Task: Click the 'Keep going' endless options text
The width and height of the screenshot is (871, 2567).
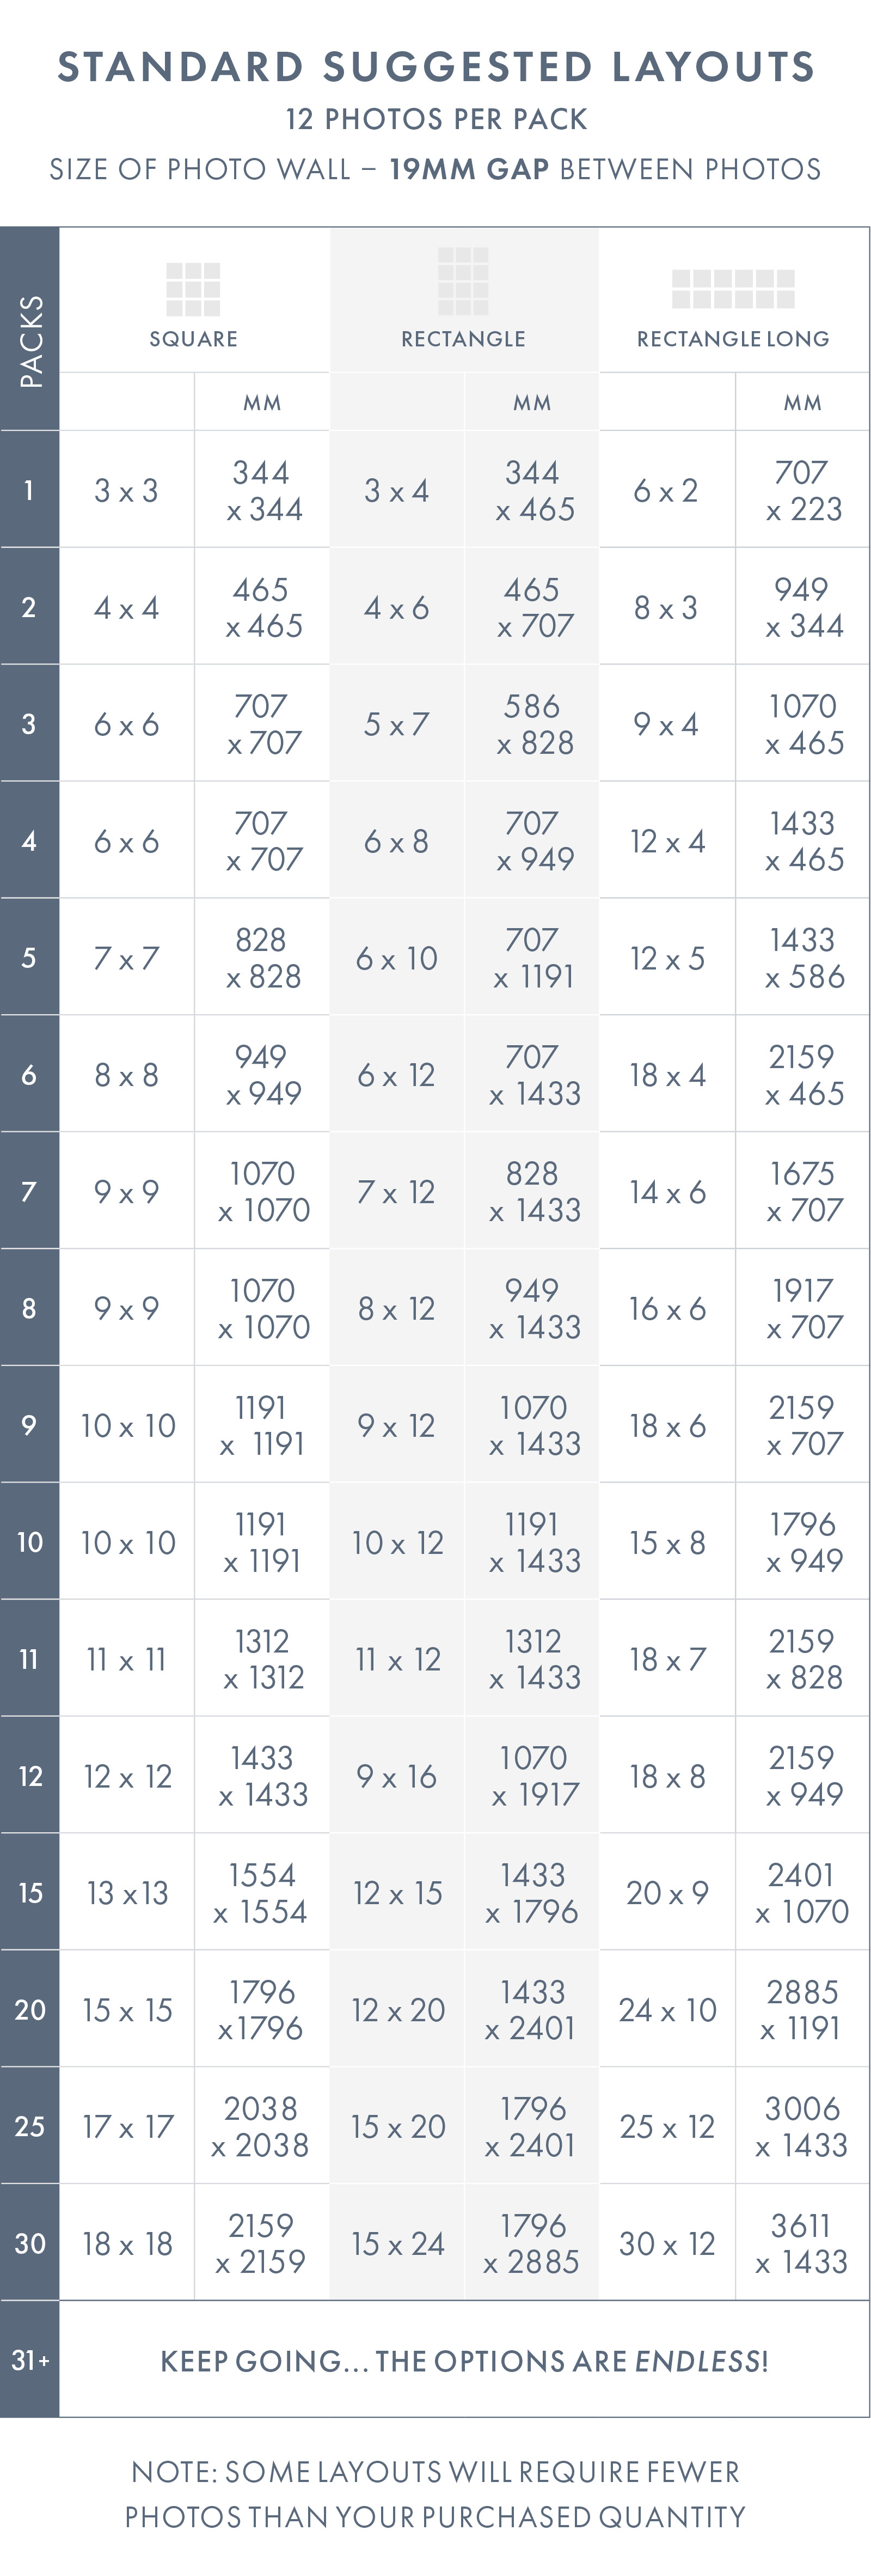Action: tap(464, 2361)
